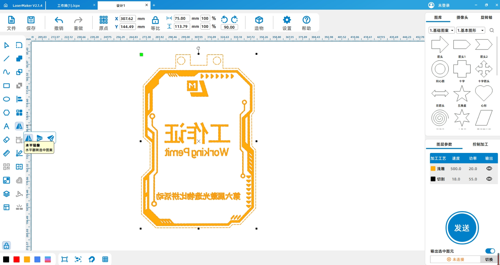
Task: Expand the 1.基本图形 dropdown
Action: (471, 30)
